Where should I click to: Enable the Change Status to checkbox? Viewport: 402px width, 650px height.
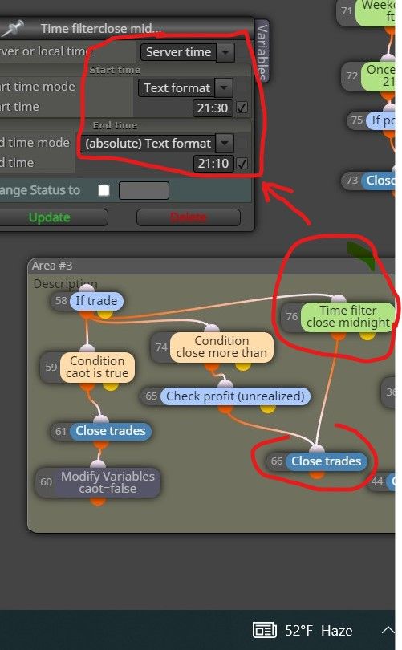click(104, 190)
